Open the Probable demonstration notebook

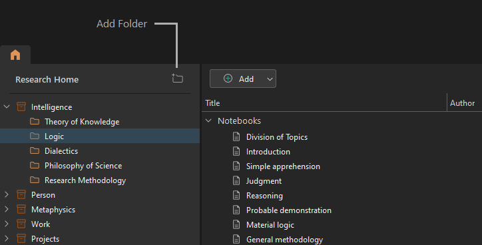pyautogui.click(x=289, y=210)
